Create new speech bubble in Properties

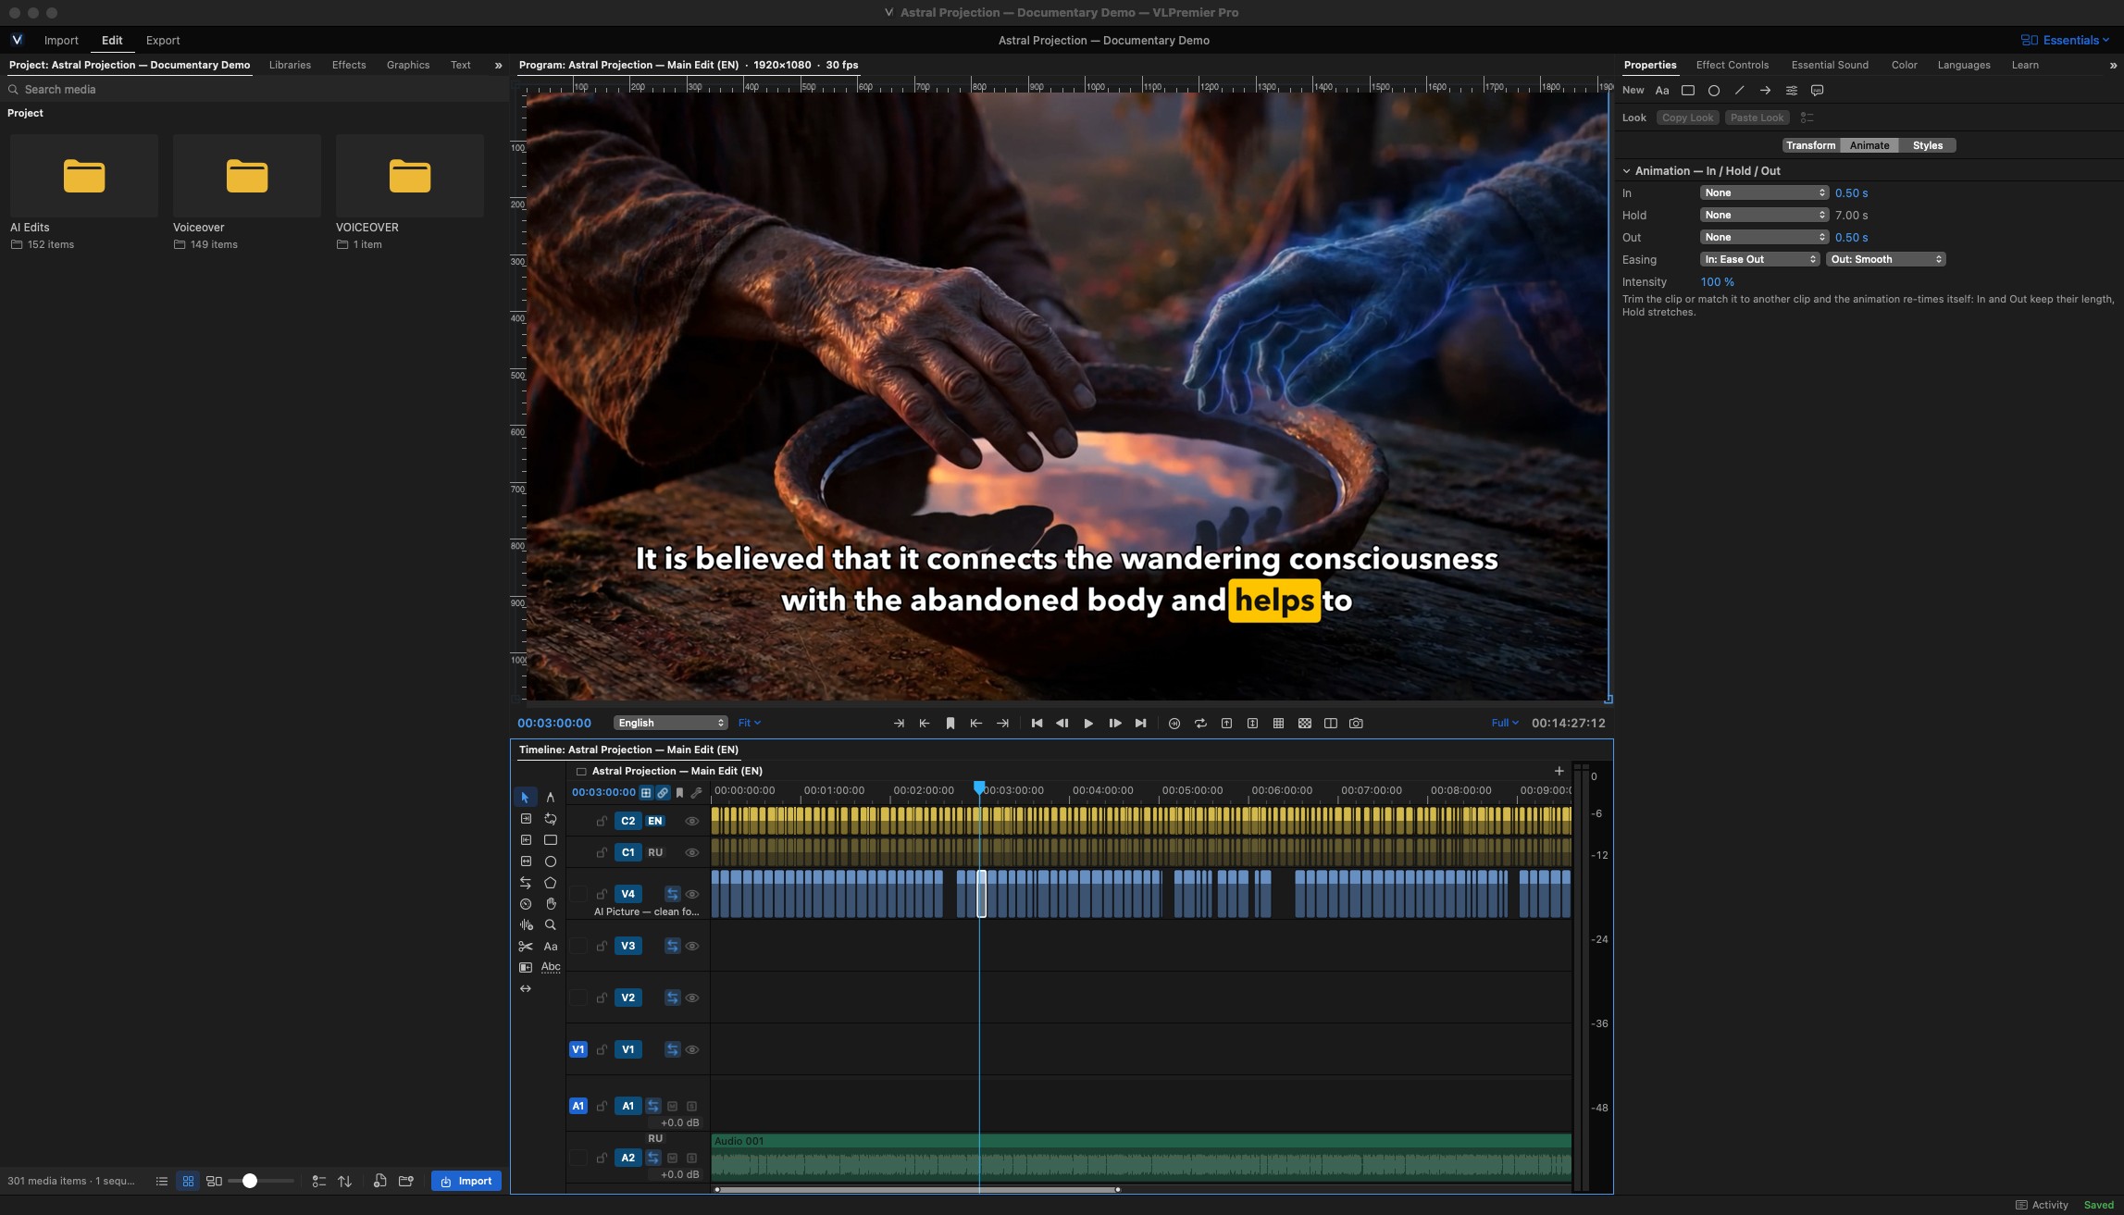1817,91
